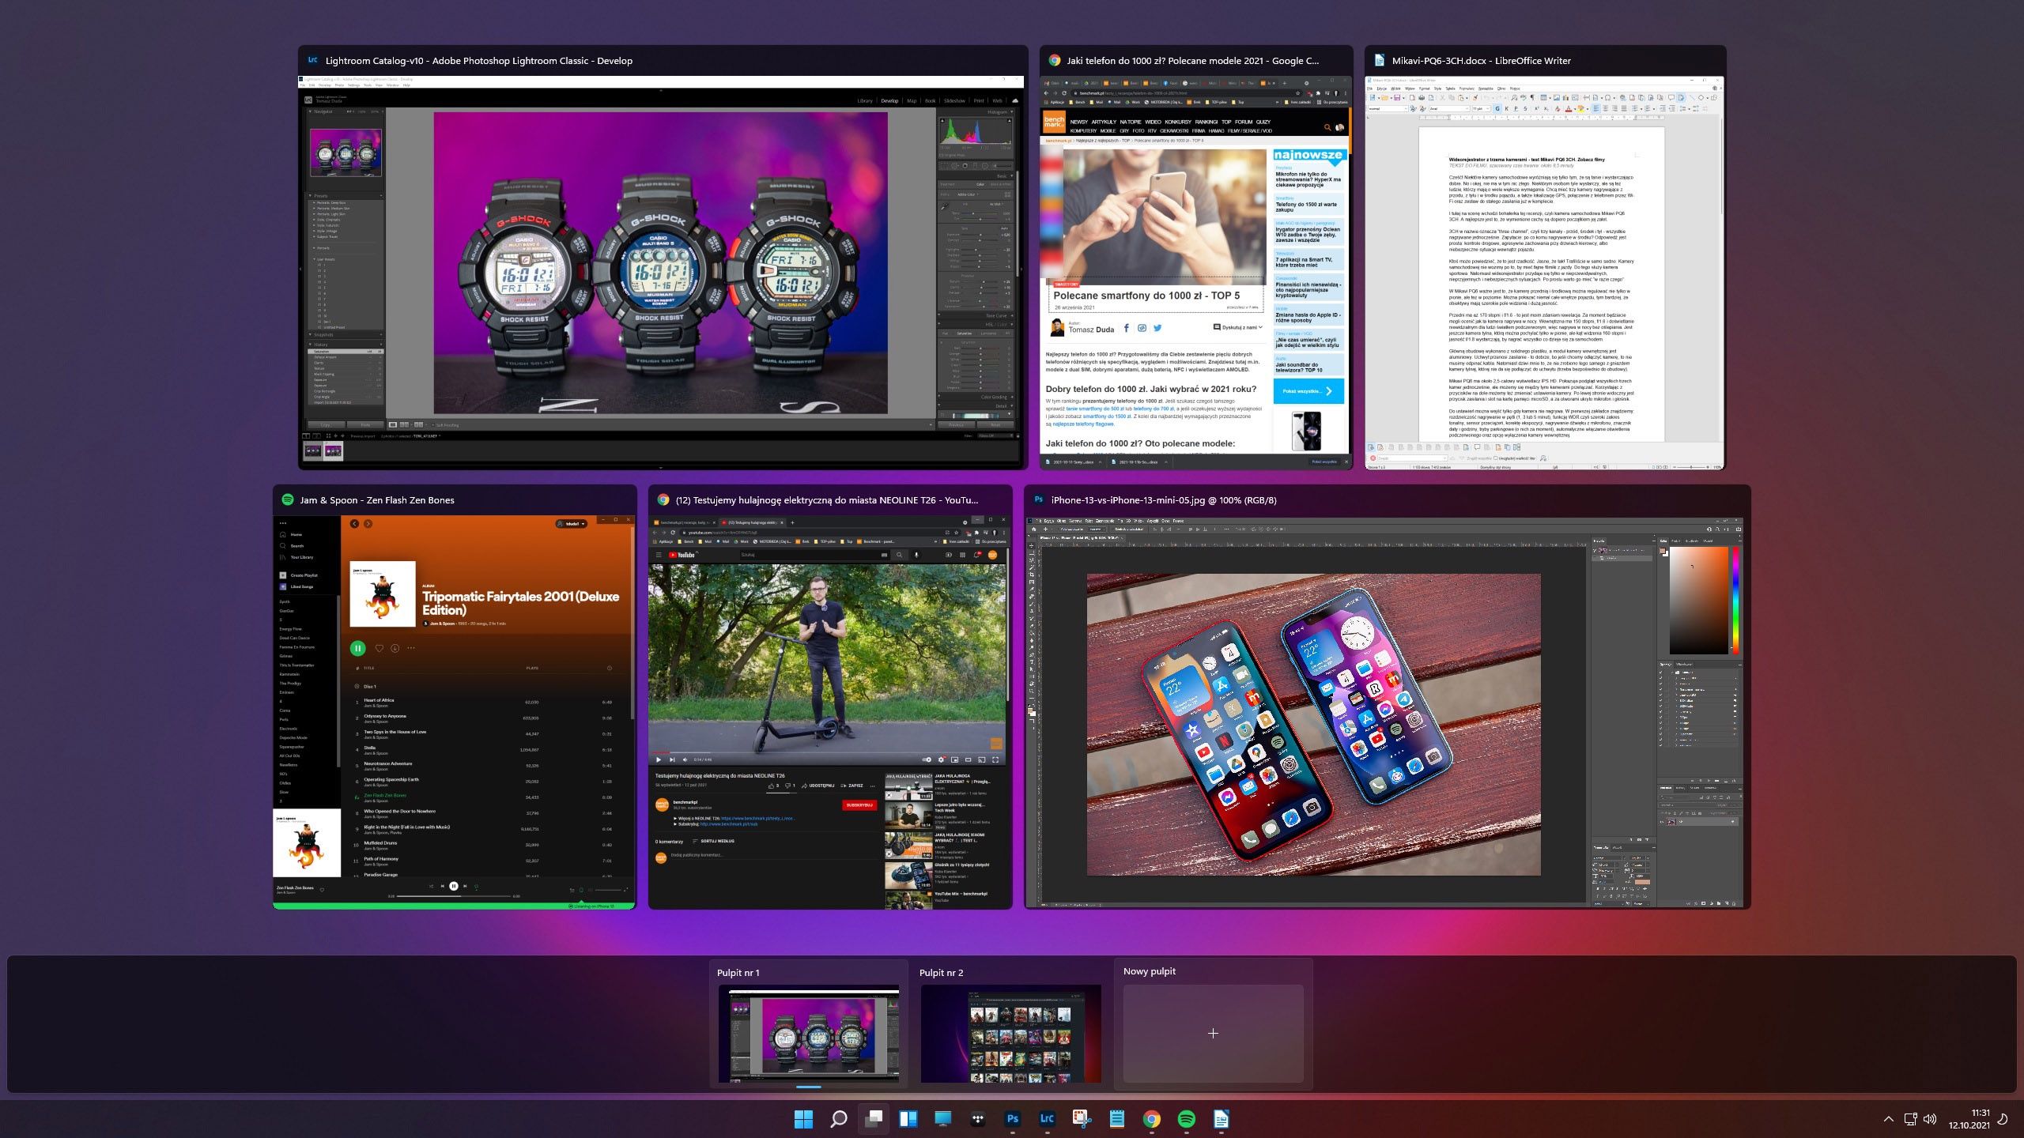Click the volume icon in system tray
Image resolution: width=2024 pixels, height=1138 pixels.
1930,1119
